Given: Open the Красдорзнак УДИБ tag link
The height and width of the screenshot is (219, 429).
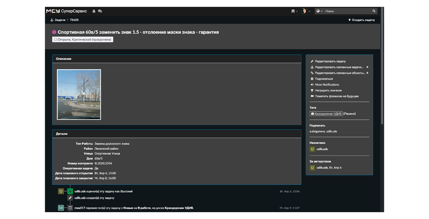Looking at the screenshot, I should (326, 113).
